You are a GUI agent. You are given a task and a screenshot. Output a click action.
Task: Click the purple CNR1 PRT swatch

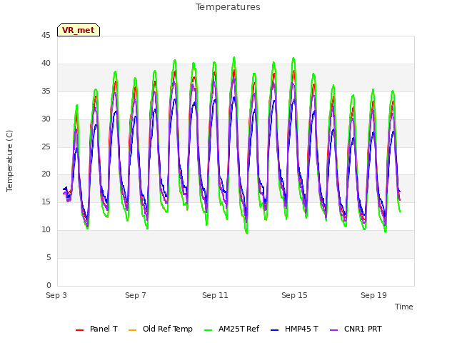(x=333, y=330)
